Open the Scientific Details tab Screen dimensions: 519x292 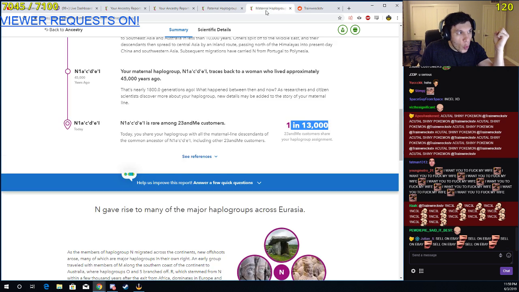[214, 30]
